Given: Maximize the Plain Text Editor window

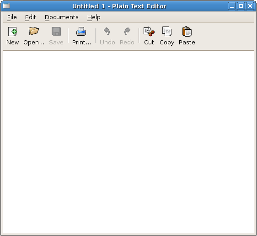Looking at the screenshot, I should pos(241,6).
